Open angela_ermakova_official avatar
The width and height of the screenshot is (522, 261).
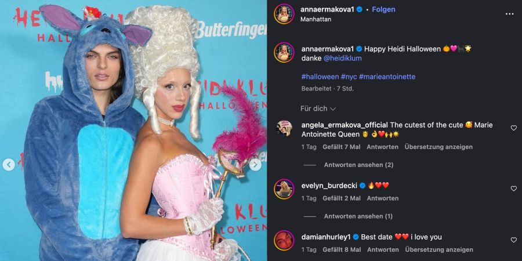tap(284, 128)
